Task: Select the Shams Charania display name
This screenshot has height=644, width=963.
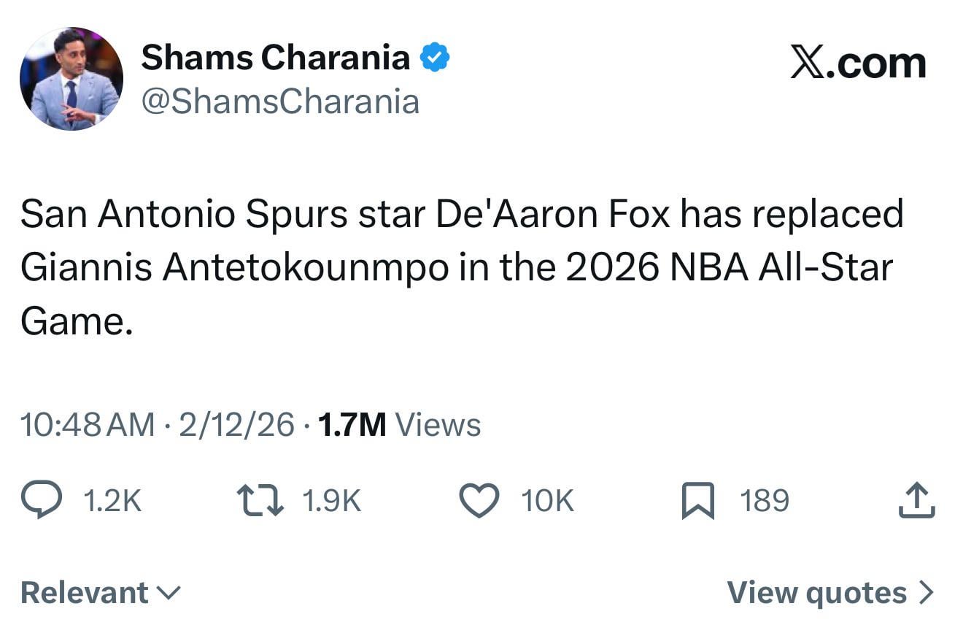Action: (276, 56)
